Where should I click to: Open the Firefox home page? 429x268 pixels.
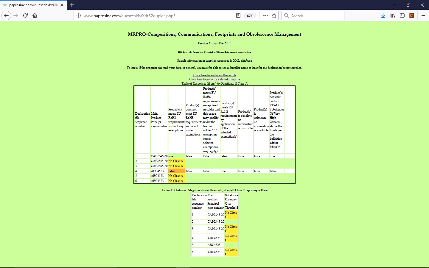35,15
